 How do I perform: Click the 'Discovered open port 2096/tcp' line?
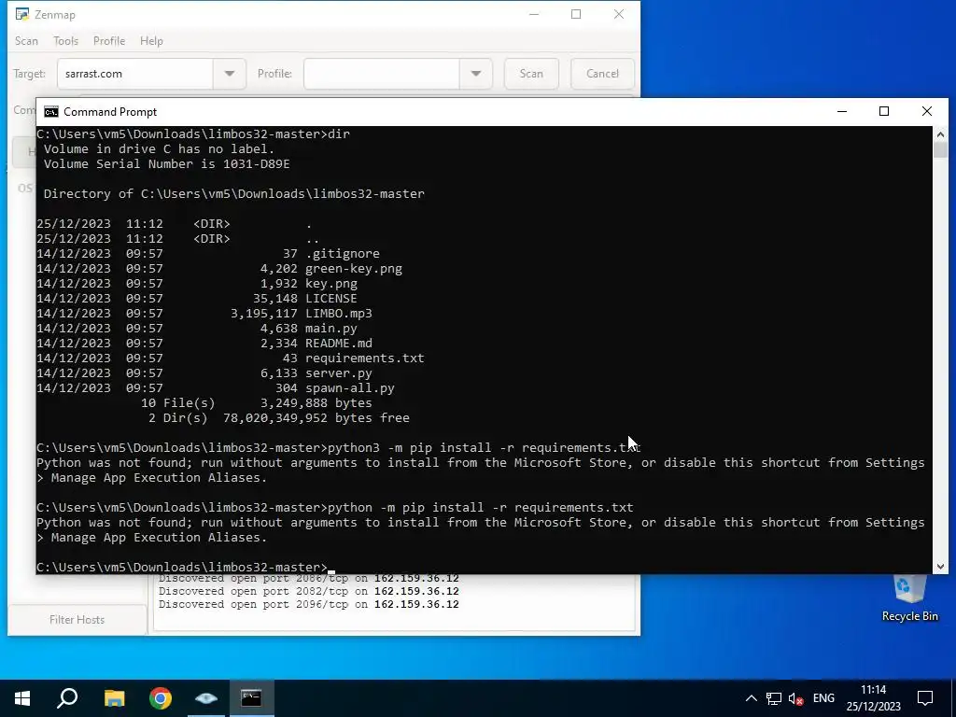click(308, 604)
